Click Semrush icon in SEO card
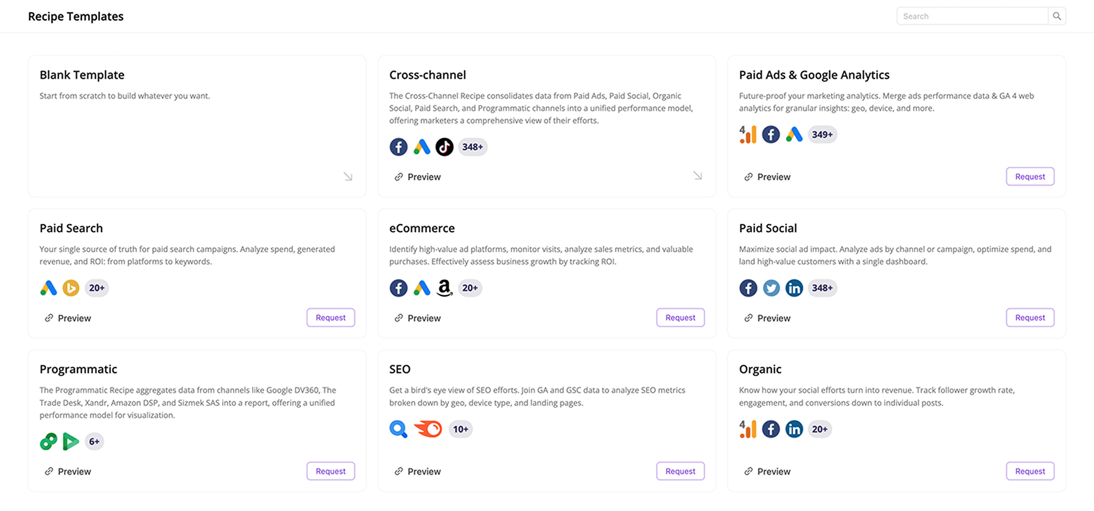1094x511 pixels. (x=428, y=429)
